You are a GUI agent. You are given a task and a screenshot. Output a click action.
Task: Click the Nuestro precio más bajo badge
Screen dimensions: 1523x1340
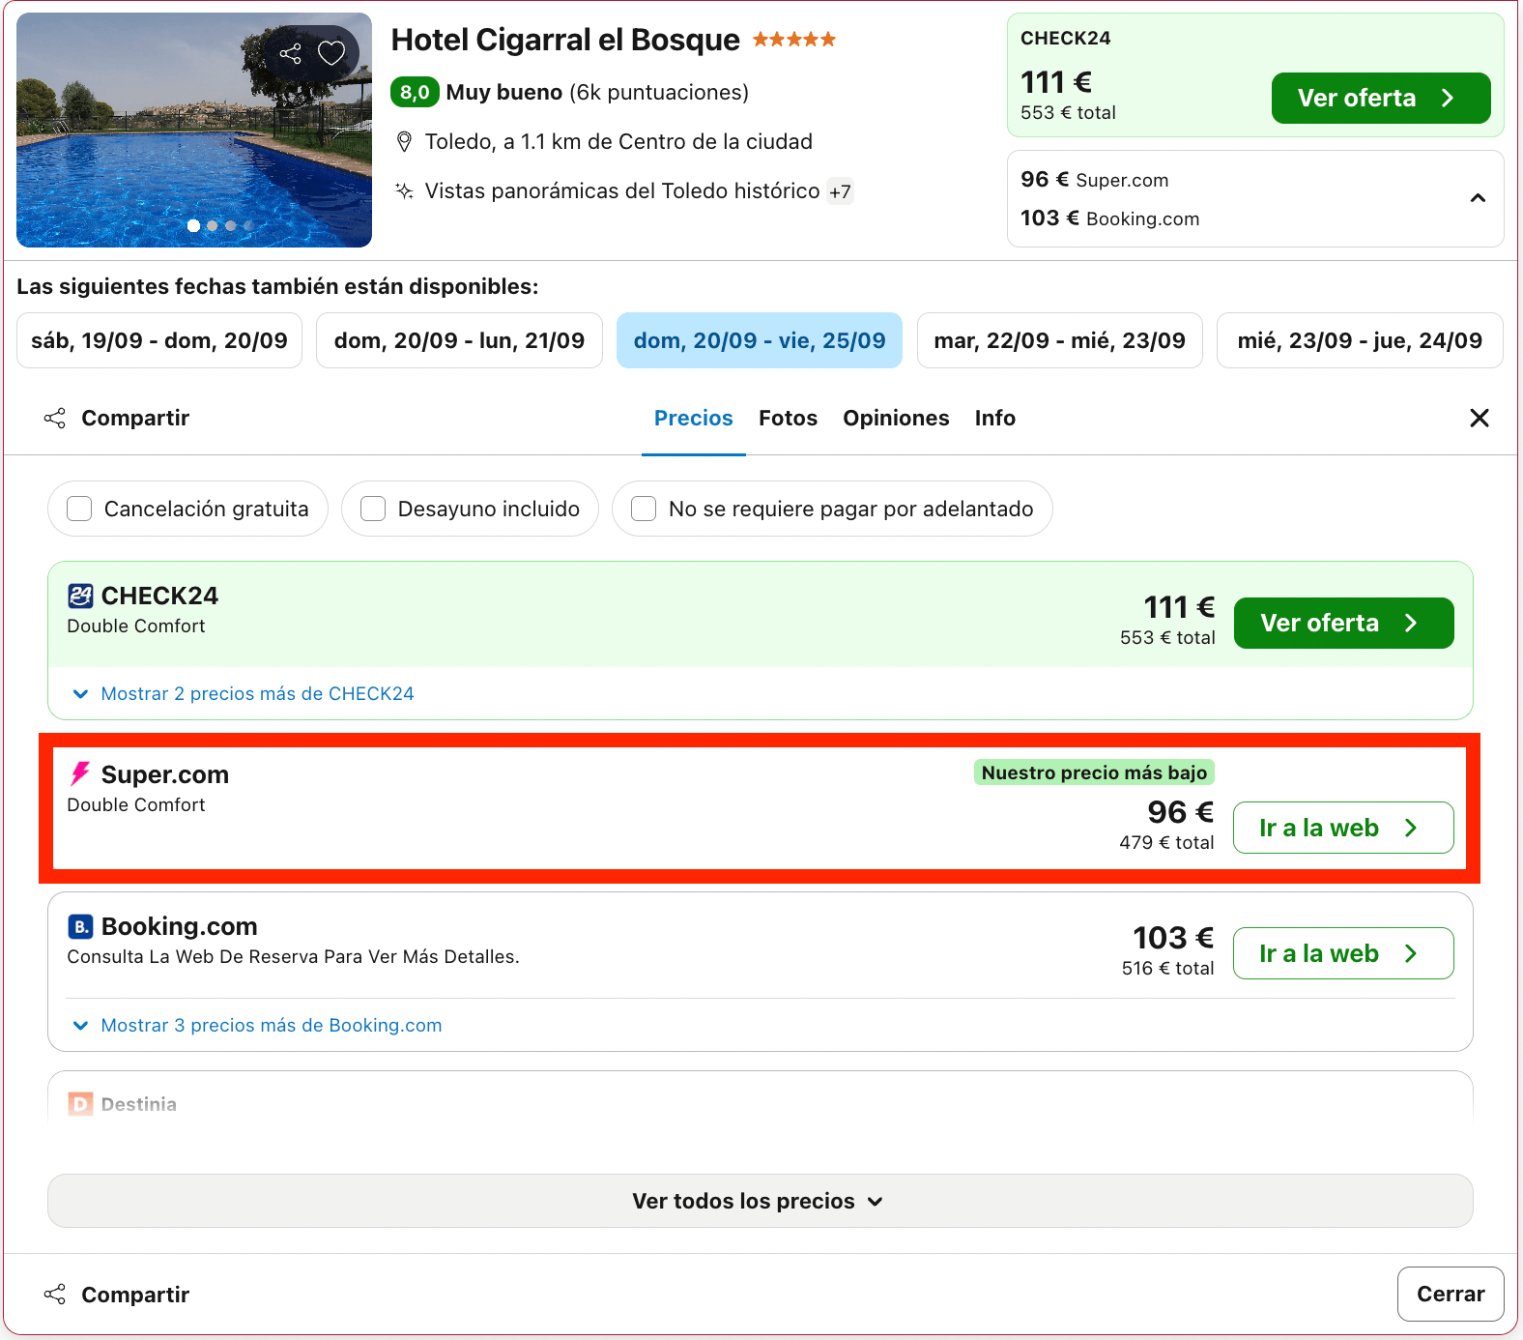pos(1094,772)
